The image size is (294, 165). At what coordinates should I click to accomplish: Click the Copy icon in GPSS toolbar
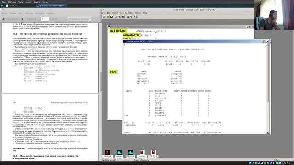click(119, 17)
